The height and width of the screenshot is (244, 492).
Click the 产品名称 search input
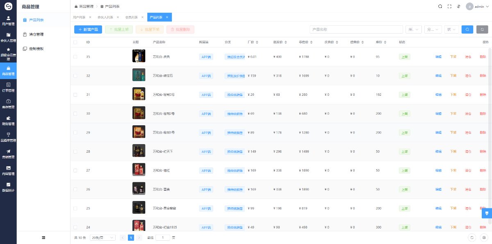356,29
